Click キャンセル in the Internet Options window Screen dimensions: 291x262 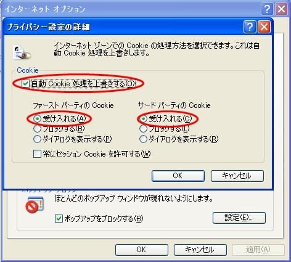point(200,250)
